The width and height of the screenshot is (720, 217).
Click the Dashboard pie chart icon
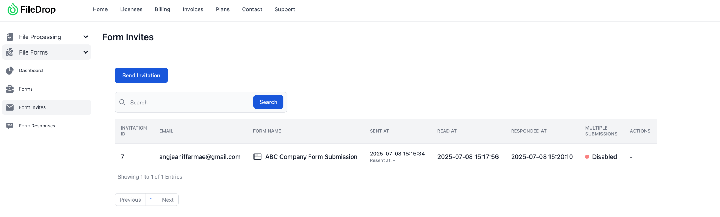pyautogui.click(x=10, y=71)
